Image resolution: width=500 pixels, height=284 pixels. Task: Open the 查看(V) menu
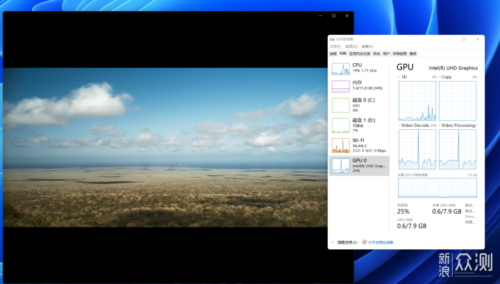tap(367, 47)
